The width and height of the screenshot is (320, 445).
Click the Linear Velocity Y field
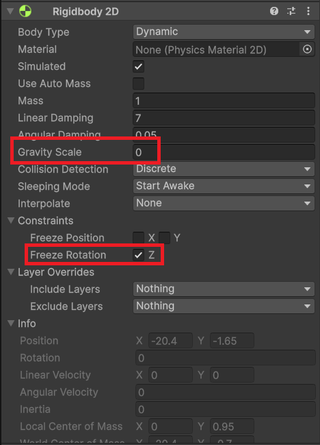pyautogui.click(x=232, y=375)
